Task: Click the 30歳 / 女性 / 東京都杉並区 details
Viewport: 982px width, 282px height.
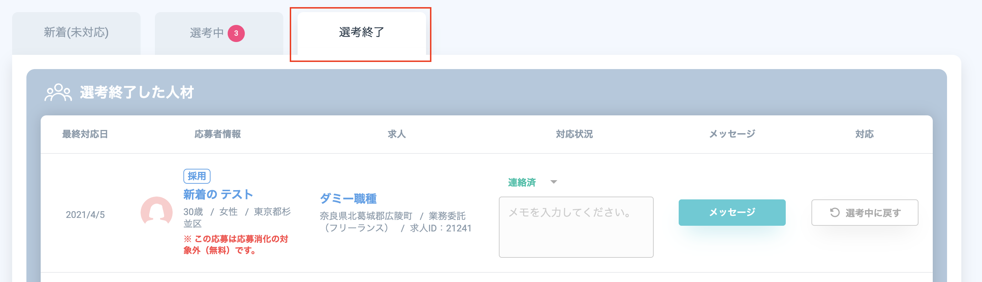Action: 237,217
